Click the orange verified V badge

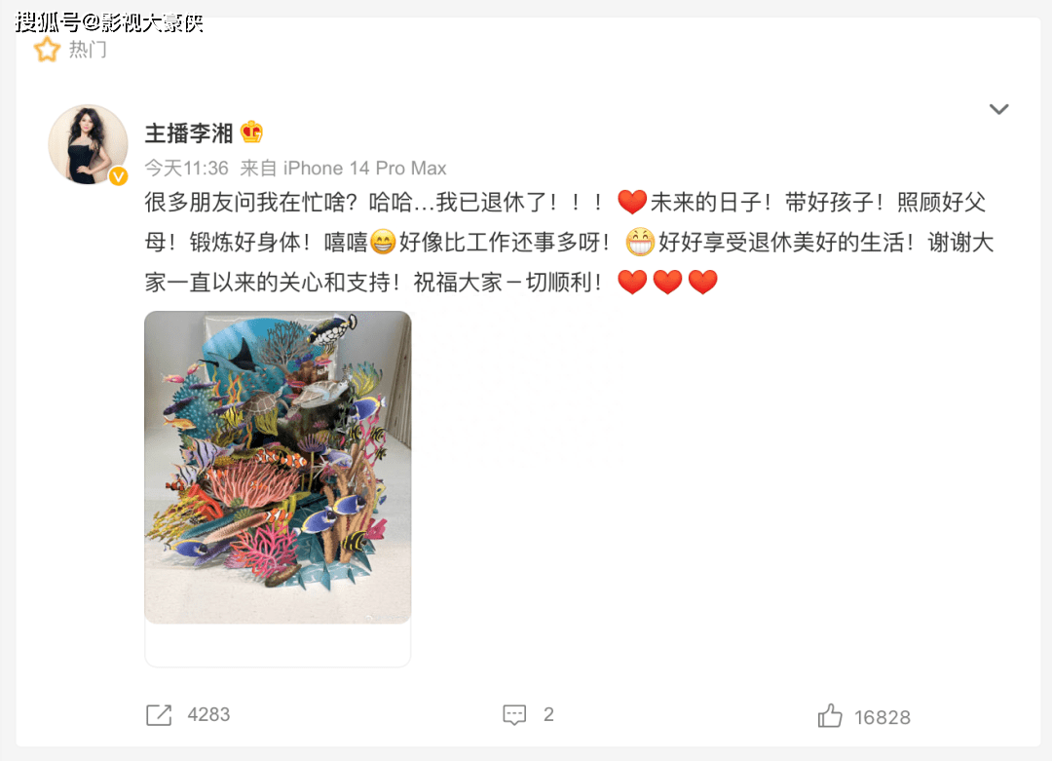119,175
